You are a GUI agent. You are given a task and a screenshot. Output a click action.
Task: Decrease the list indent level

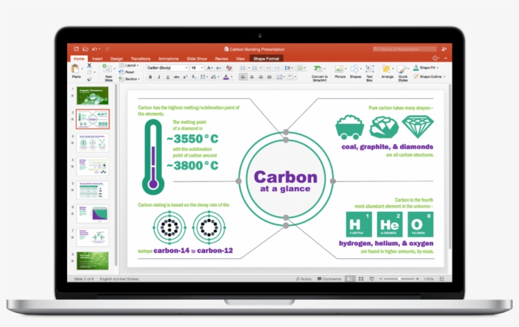268,68
